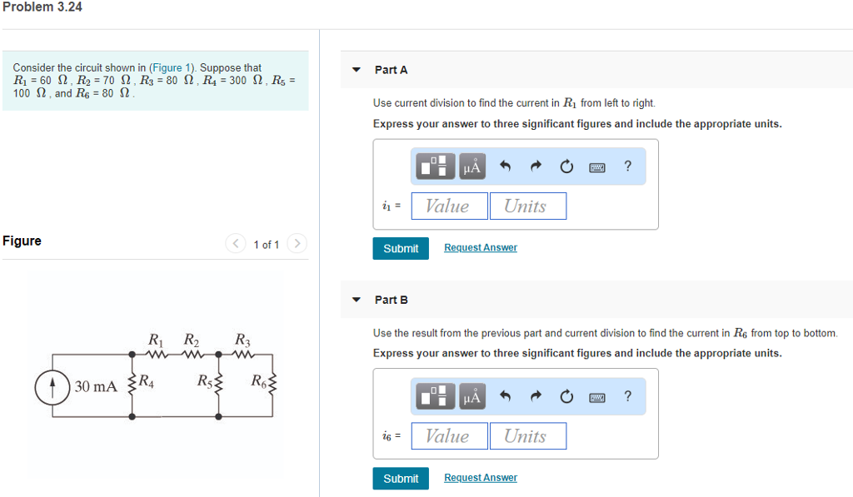
Task: Open keyboard shortcuts in Part A toolbar
Action: [597, 167]
